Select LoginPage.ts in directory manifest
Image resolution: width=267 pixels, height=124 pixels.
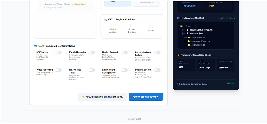pos(198,38)
